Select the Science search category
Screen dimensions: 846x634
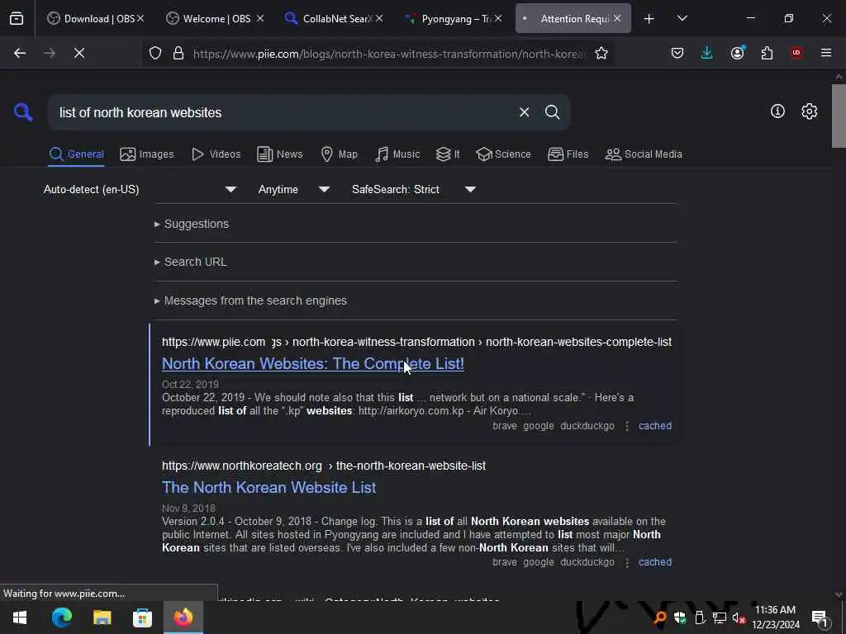503,154
